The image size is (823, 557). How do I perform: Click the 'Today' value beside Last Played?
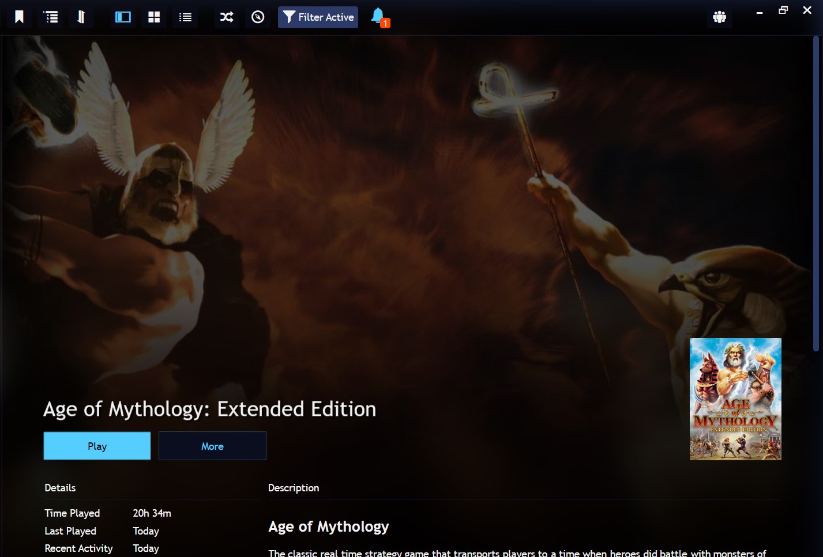146,531
